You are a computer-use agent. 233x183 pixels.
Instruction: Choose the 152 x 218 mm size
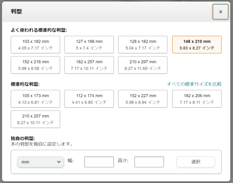[35, 65]
